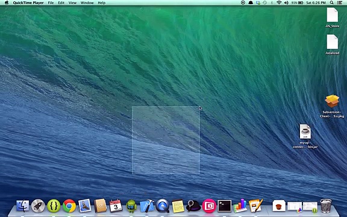
Task: Open the Trash in the dock
Action: [326, 206]
